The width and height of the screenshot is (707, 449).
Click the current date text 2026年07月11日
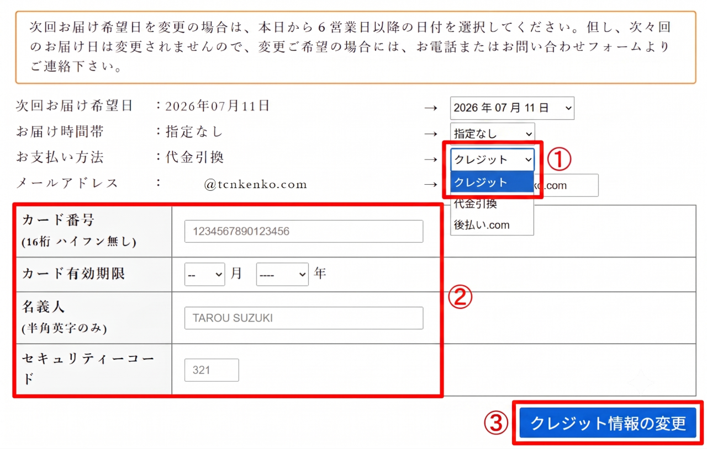tap(217, 106)
